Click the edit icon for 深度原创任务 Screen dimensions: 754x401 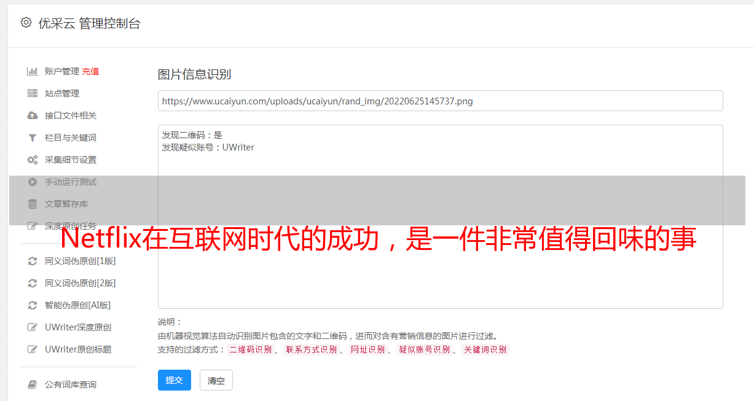[33, 226]
